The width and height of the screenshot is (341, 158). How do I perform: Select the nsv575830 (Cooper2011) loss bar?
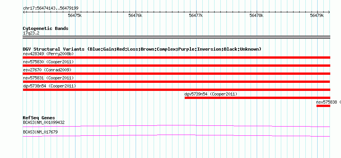pos(176,66)
